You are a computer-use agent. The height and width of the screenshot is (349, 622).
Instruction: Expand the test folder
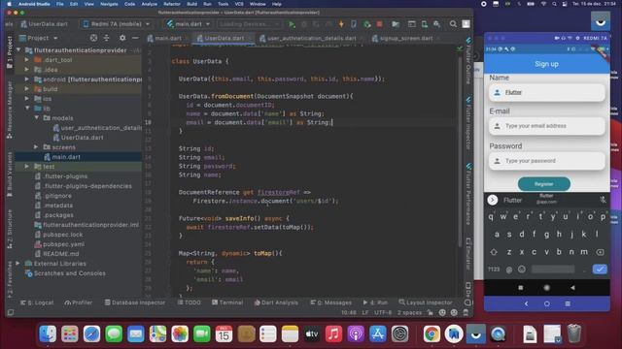[x=27, y=166]
